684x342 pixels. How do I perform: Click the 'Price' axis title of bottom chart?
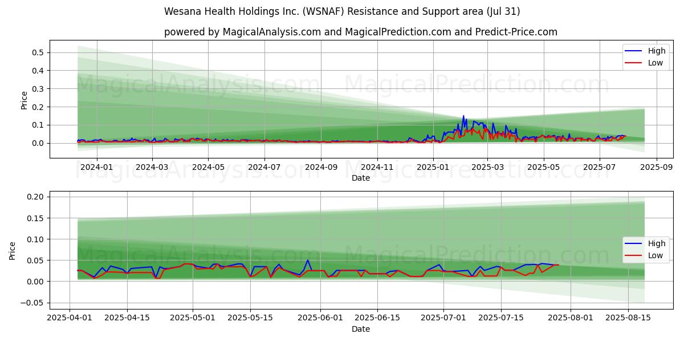[x=13, y=250]
